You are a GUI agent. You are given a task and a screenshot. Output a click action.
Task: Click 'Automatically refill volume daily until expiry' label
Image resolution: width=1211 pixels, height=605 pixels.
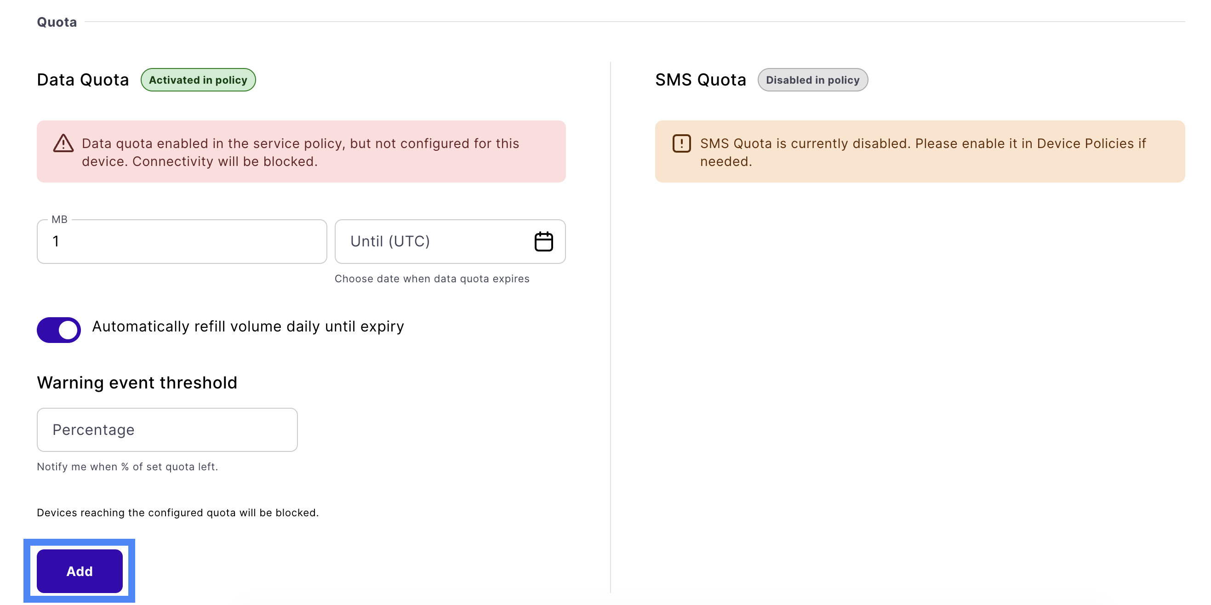(248, 326)
